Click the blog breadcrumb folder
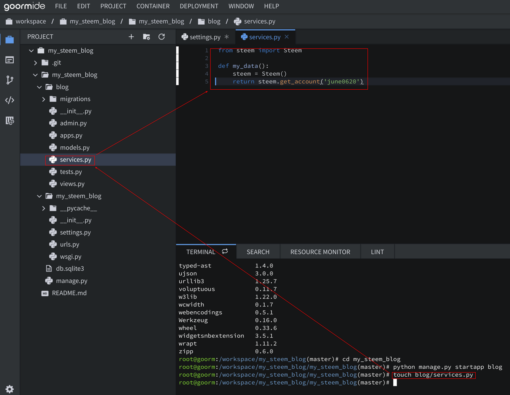This screenshot has height=395, width=510. pyautogui.click(x=214, y=22)
